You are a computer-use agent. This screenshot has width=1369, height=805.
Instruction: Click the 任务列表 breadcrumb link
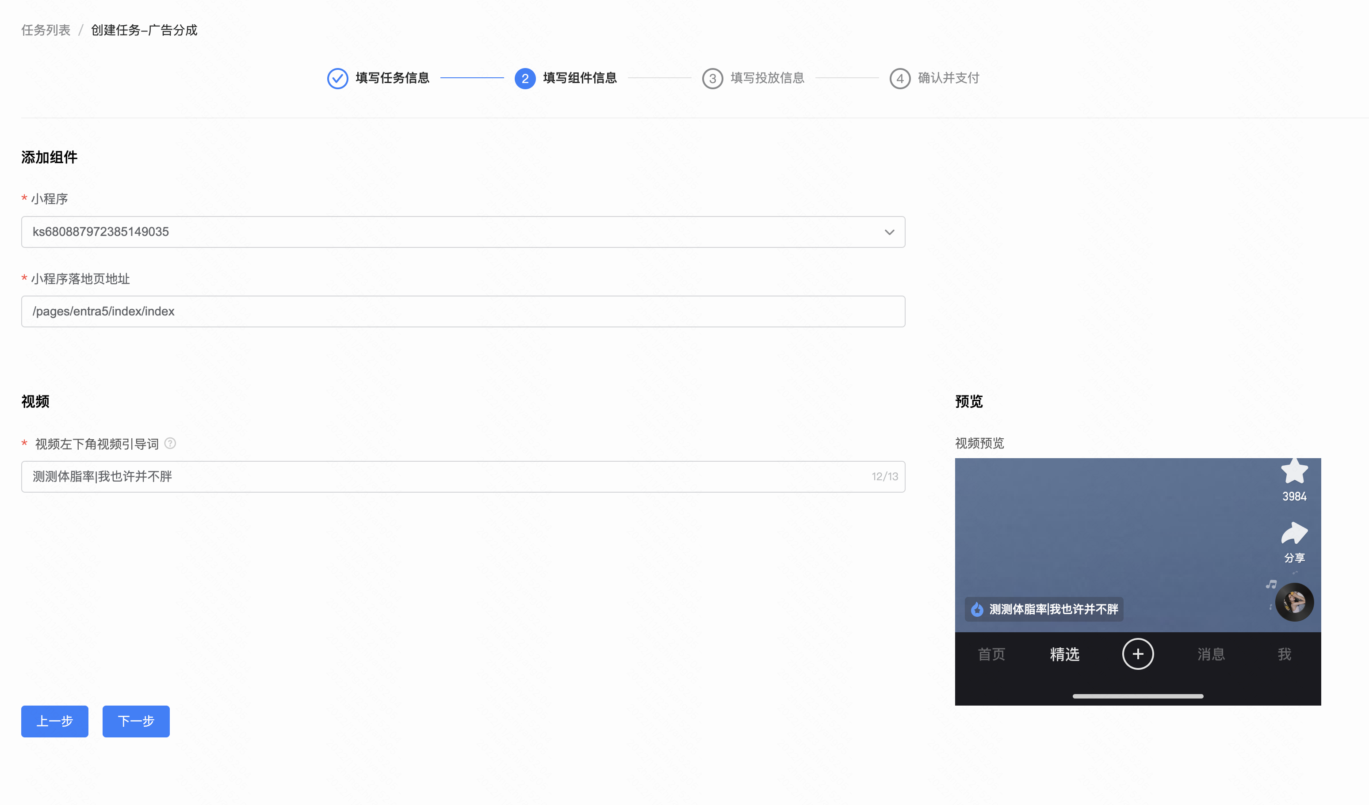(46, 30)
